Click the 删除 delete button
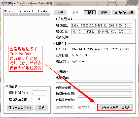The image size is (139, 118). [104, 12]
